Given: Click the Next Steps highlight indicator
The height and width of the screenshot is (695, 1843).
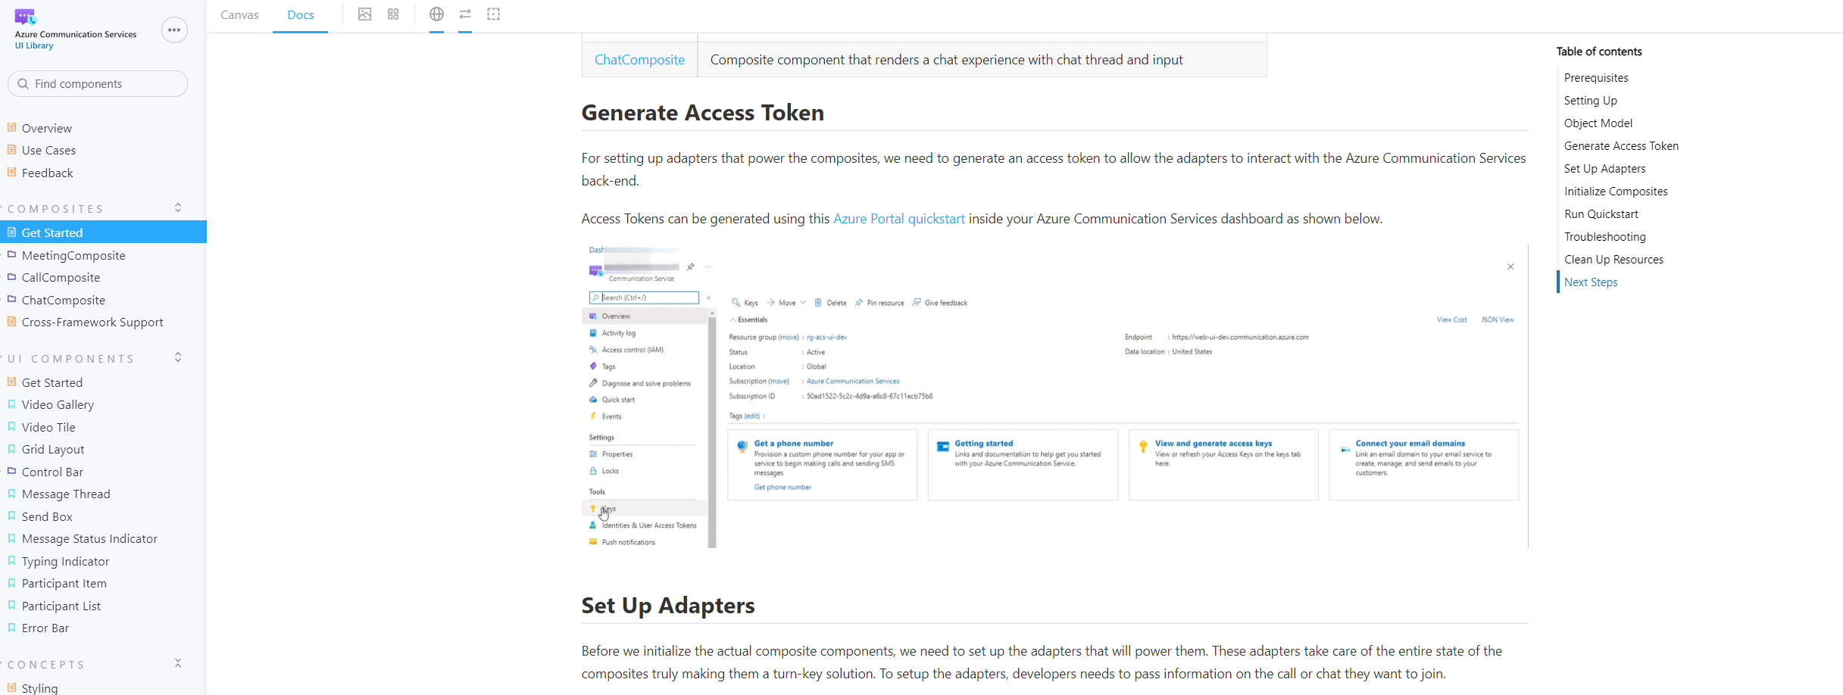Looking at the screenshot, I should coord(1558,282).
